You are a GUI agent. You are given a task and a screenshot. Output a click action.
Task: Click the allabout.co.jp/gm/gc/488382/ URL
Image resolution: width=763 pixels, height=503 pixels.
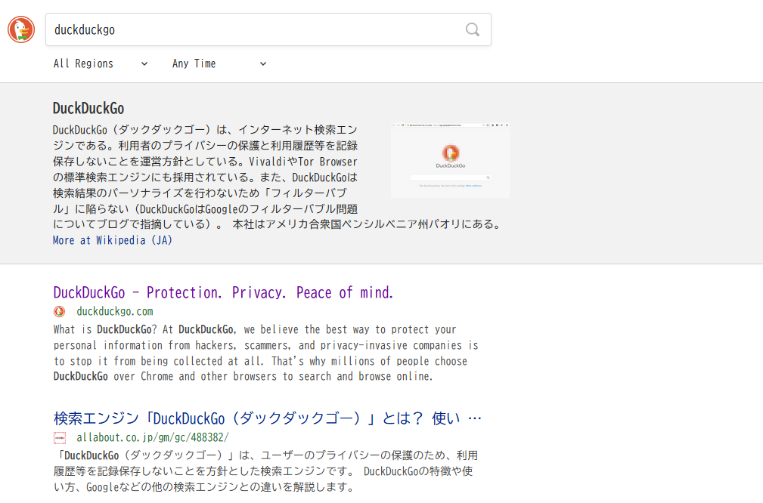[x=152, y=437]
